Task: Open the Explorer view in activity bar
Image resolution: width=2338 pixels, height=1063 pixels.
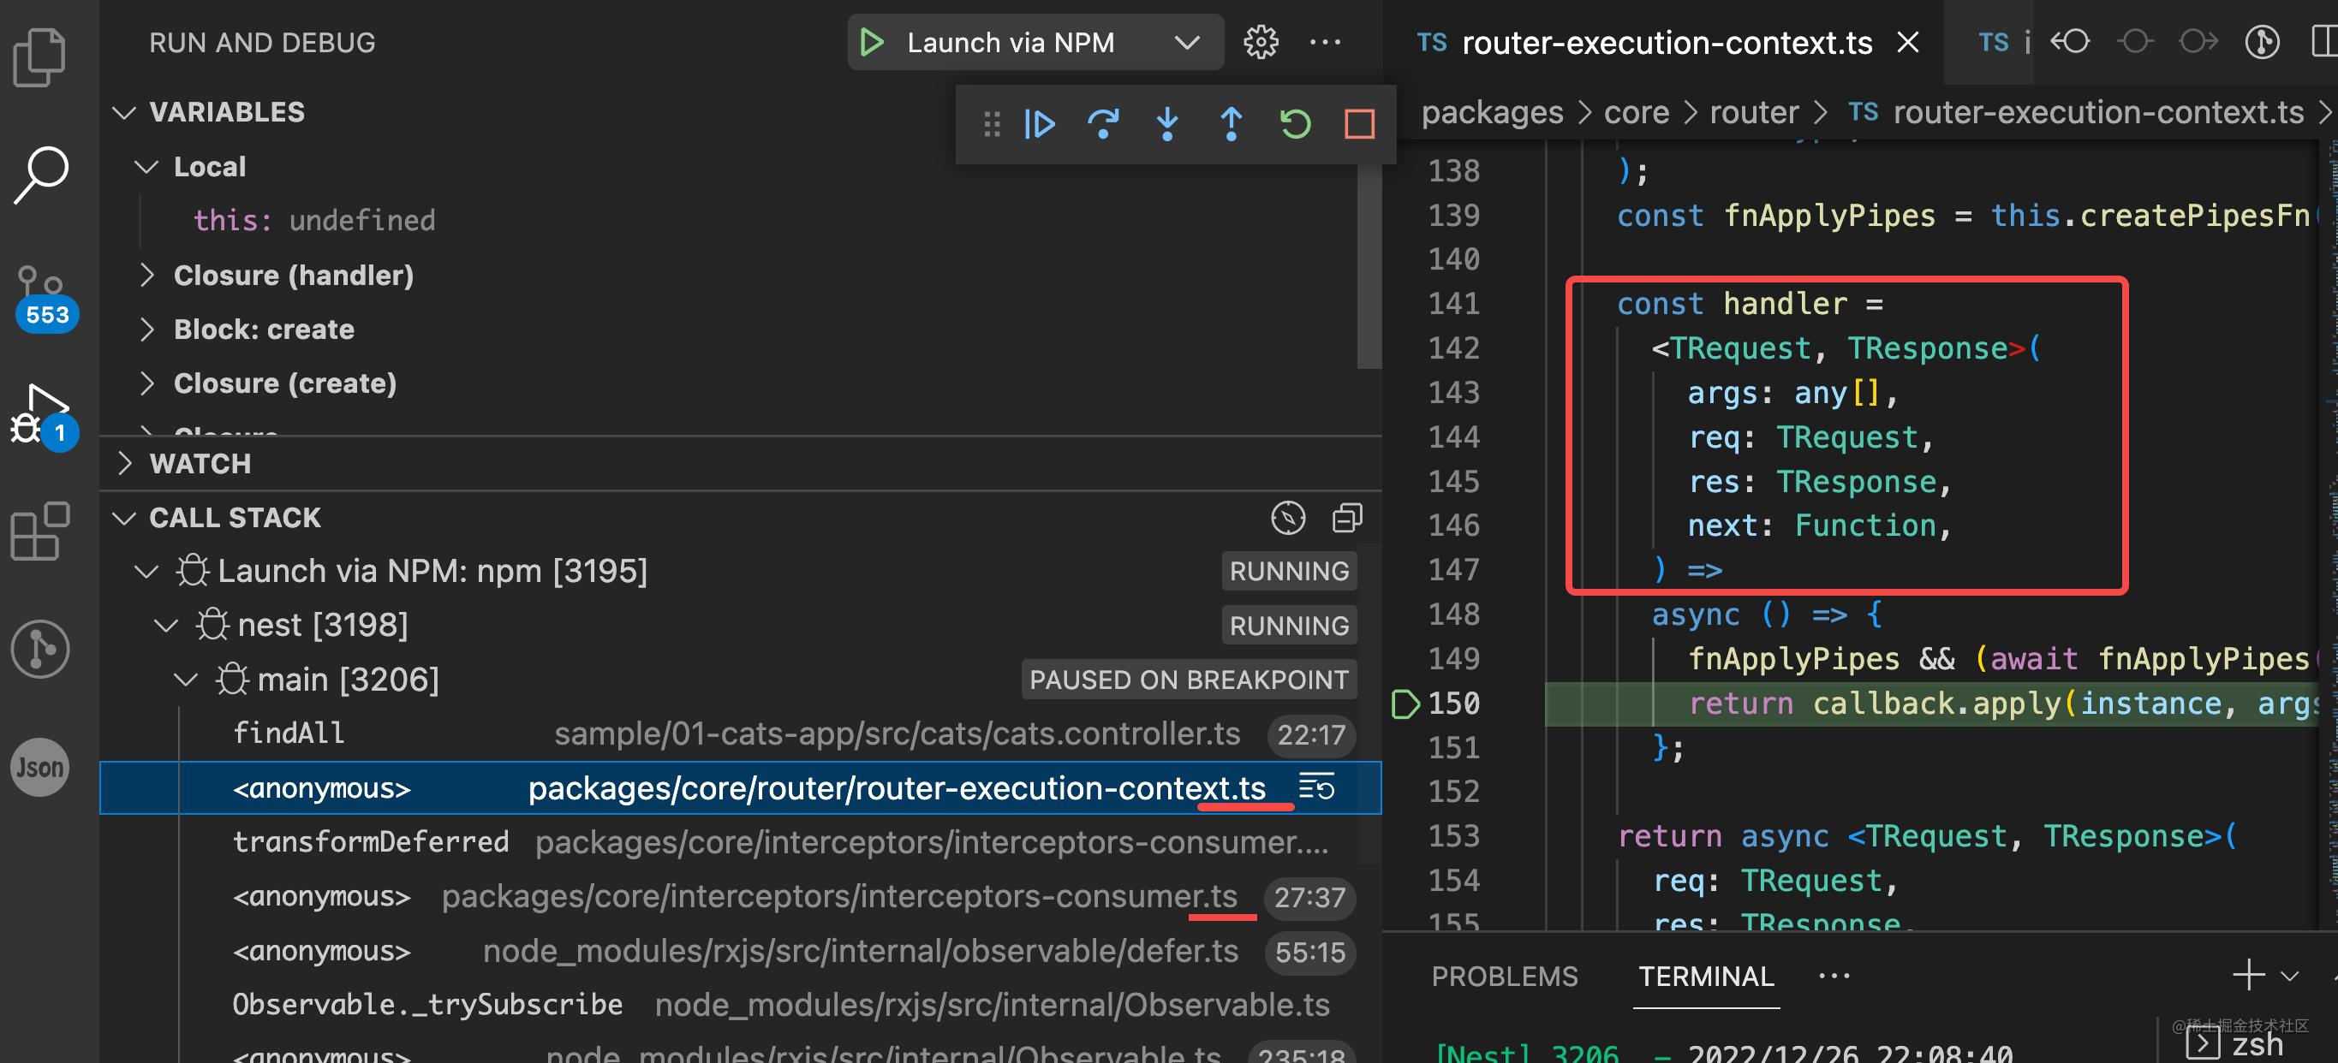Action: click(40, 56)
